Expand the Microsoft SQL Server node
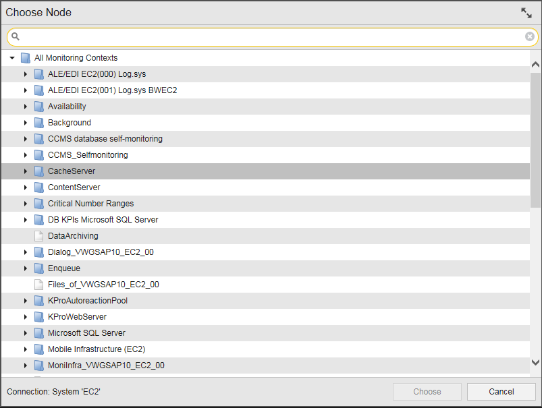The height and width of the screenshot is (408, 542). pos(25,333)
